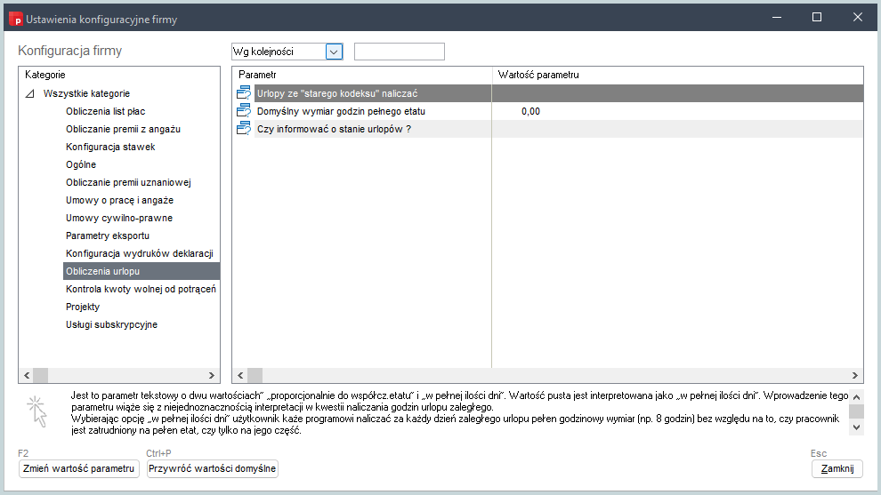Screen dimensions: 881x495
Task: Click the app logo in the title bar
Action: pos(16,19)
